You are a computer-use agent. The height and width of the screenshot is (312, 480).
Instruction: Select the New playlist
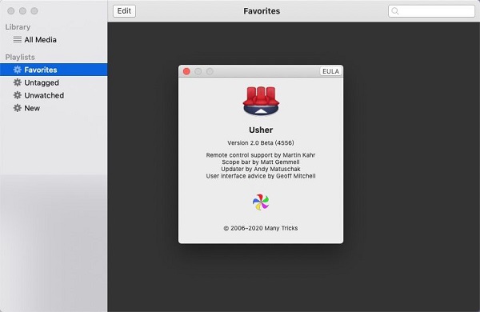tap(54, 108)
